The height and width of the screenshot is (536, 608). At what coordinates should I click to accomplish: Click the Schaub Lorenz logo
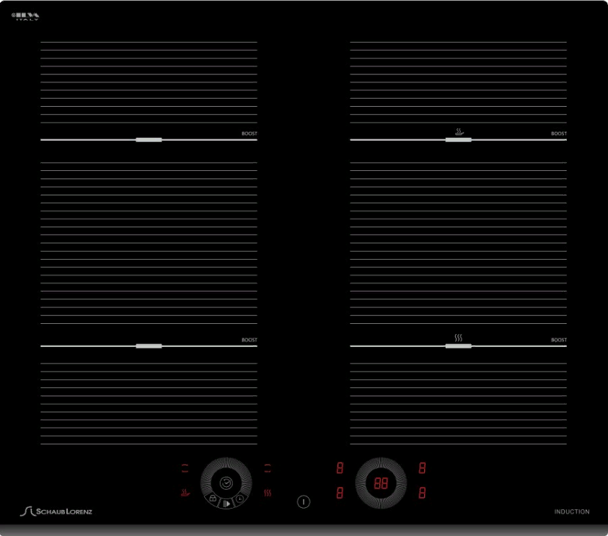pos(56,511)
